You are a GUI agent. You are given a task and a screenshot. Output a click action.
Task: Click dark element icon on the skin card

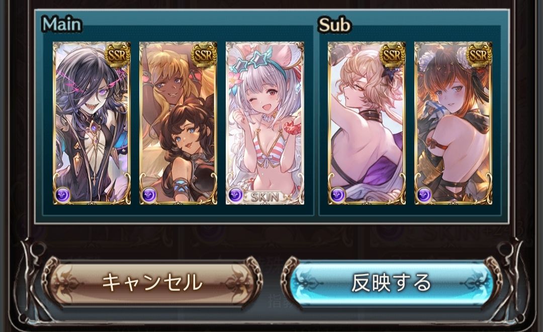tap(236, 195)
